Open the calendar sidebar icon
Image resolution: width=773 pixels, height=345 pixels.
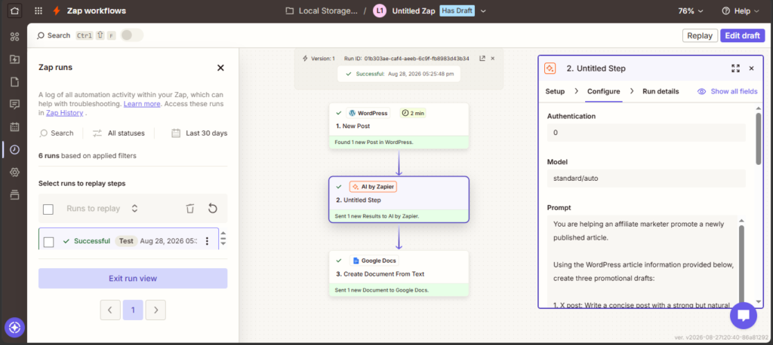coord(14,127)
